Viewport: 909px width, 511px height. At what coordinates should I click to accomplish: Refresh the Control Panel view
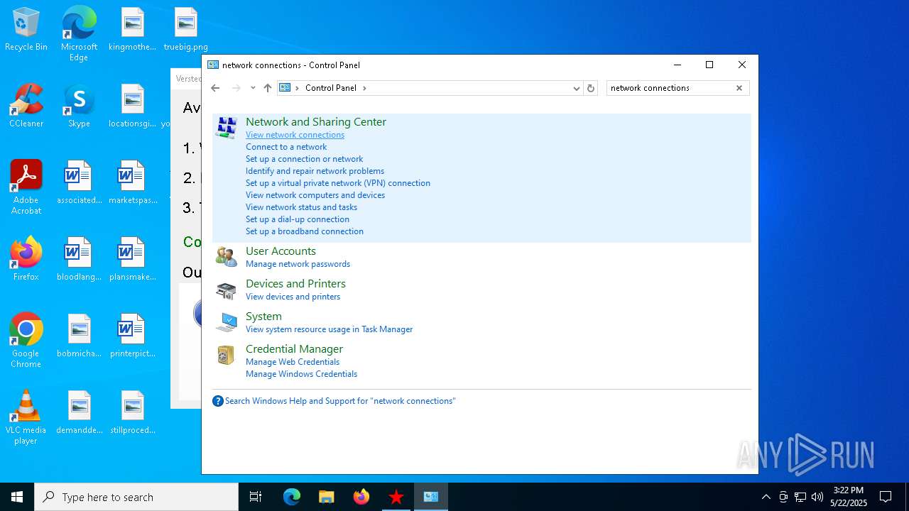point(590,88)
